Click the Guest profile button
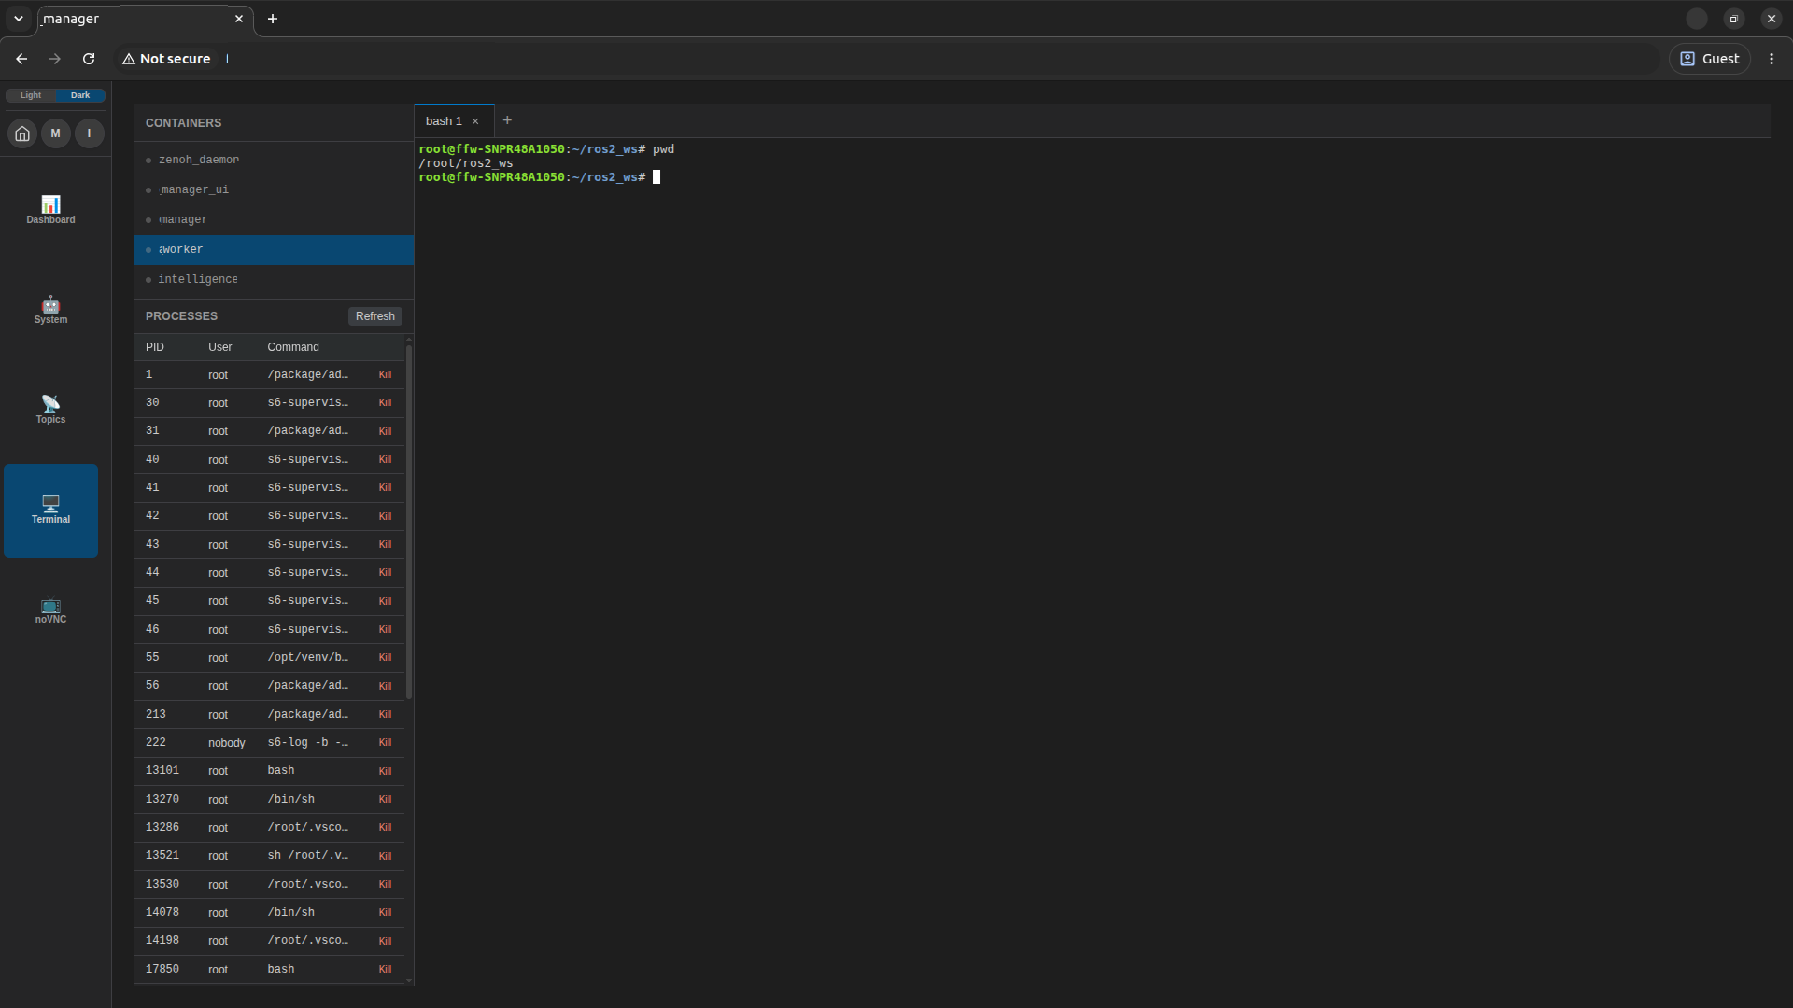The width and height of the screenshot is (1793, 1008). (x=1710, y=59)
